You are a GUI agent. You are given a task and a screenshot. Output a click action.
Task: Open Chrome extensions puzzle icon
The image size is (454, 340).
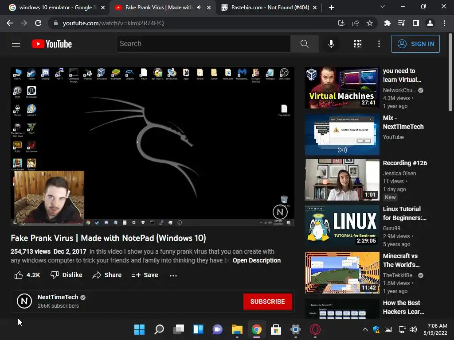point(387,23)
